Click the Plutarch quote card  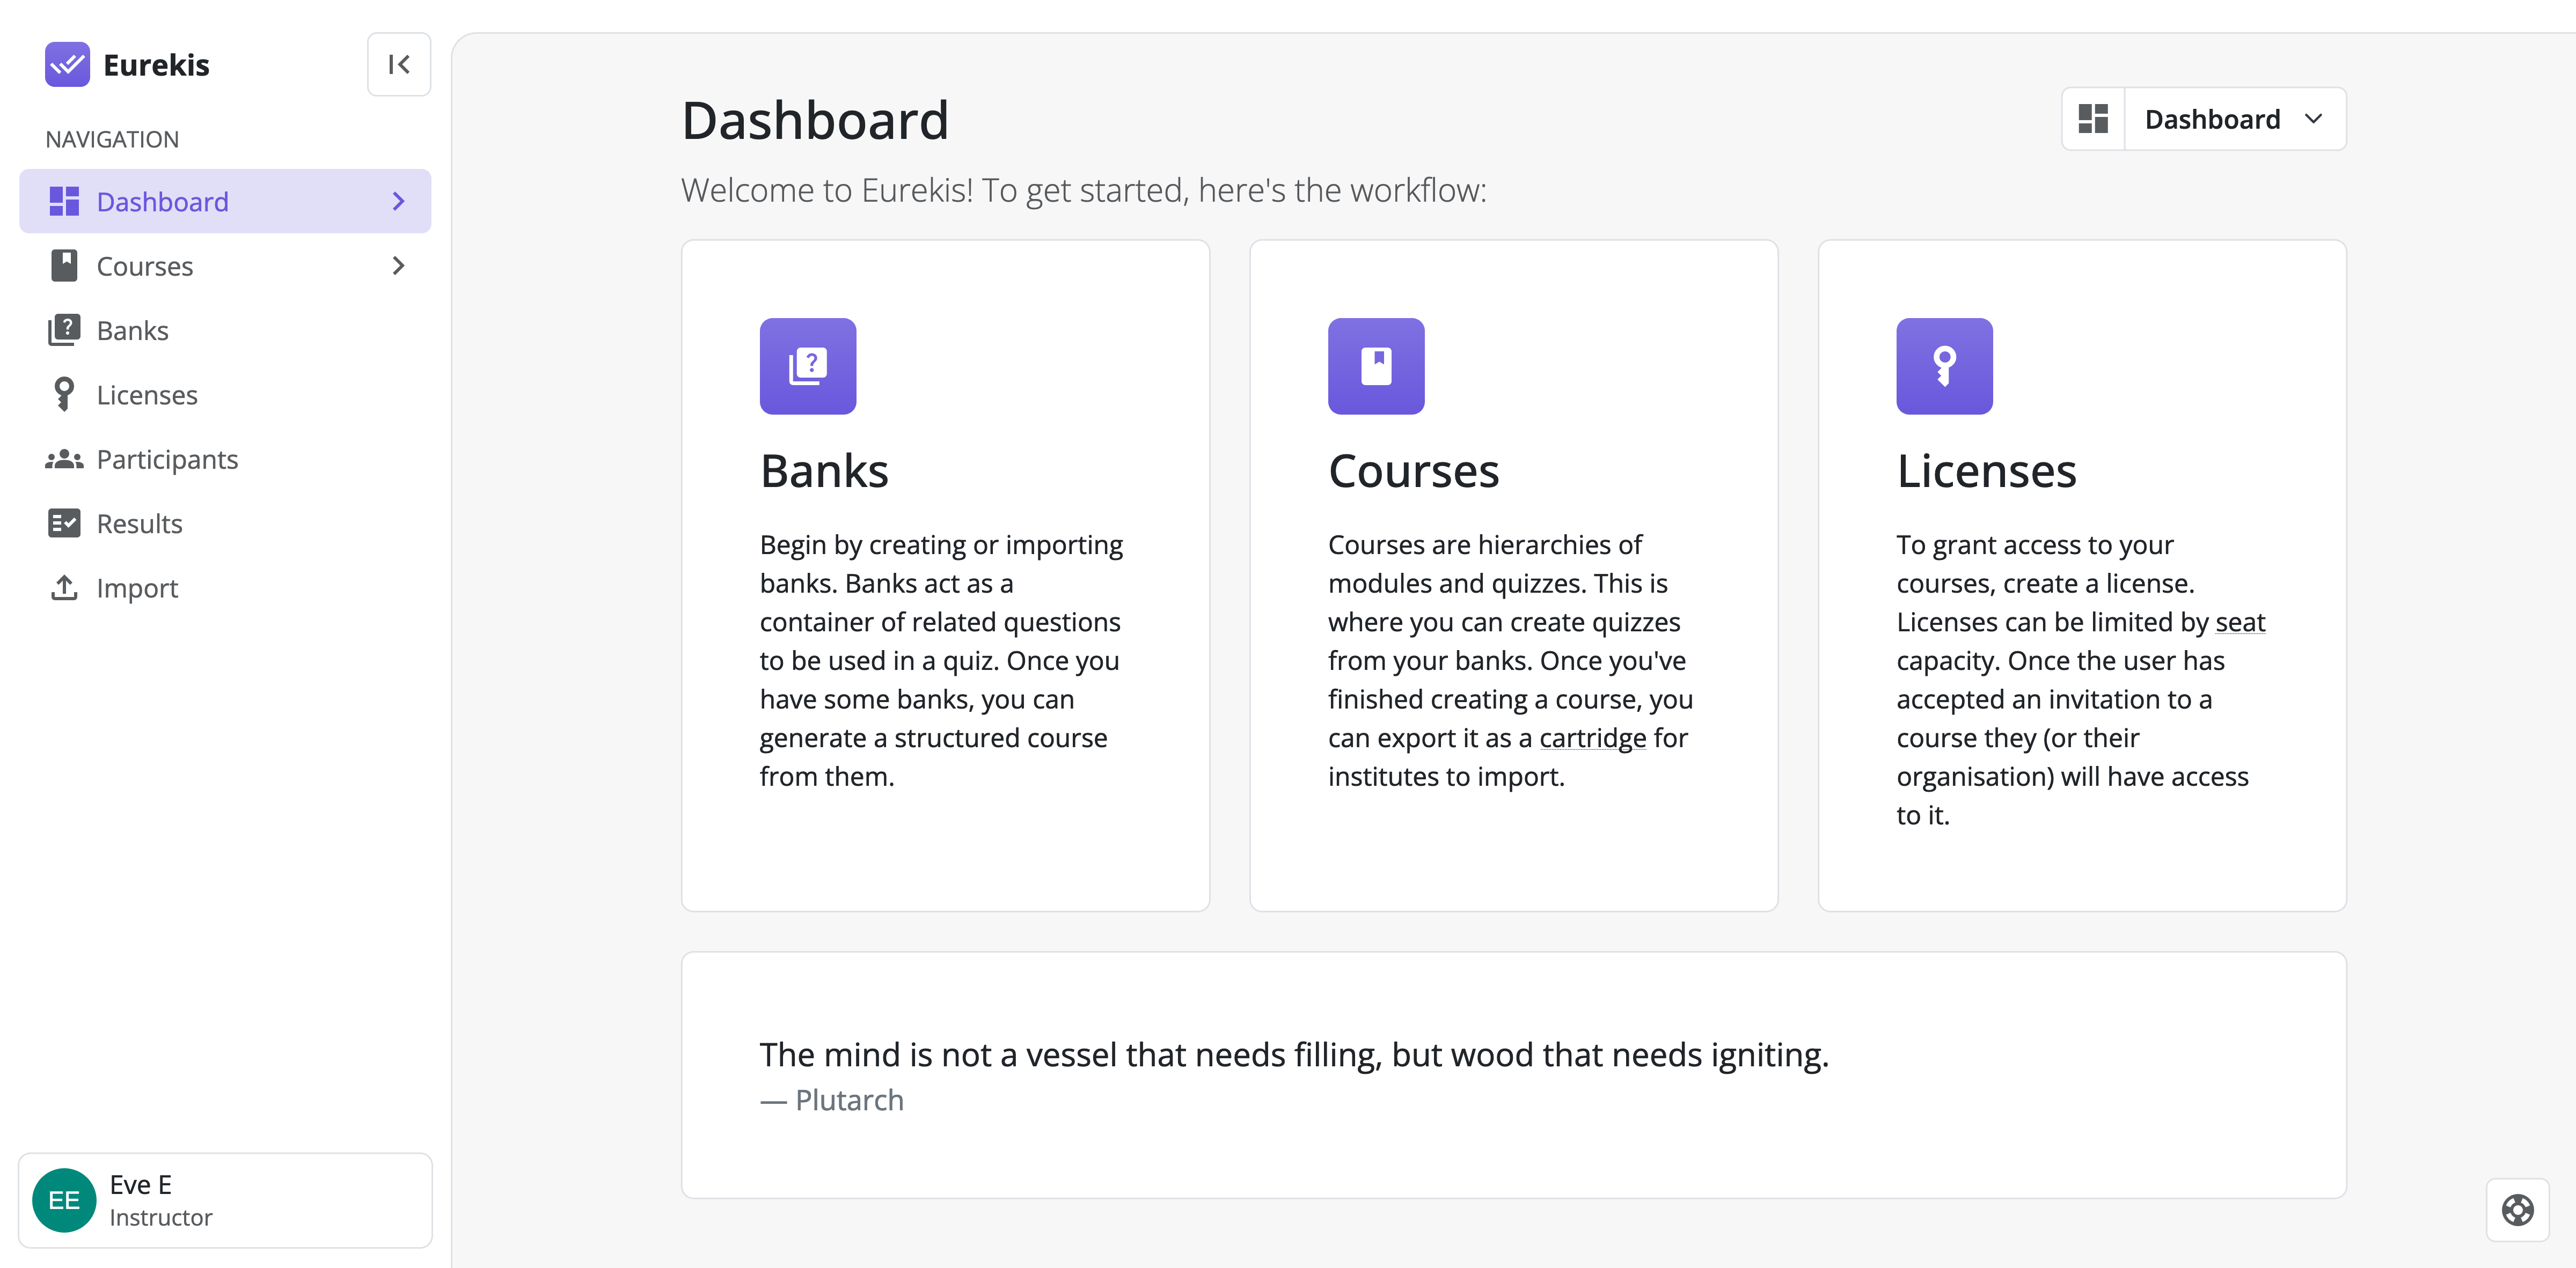coord(1513,1075)
